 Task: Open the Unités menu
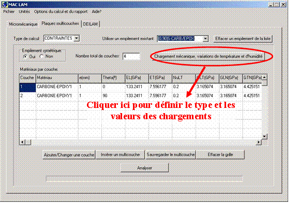pos(24,11)
